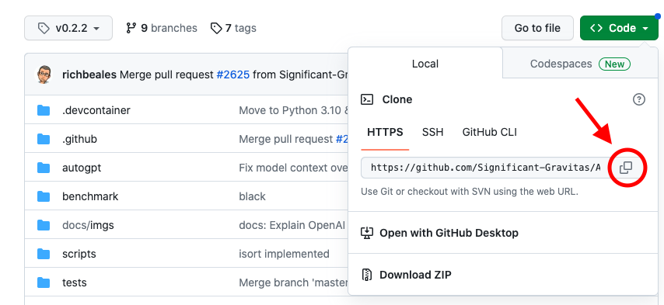Collapse the green Code dropdown button
664x305 pixels.
point(619,28)
